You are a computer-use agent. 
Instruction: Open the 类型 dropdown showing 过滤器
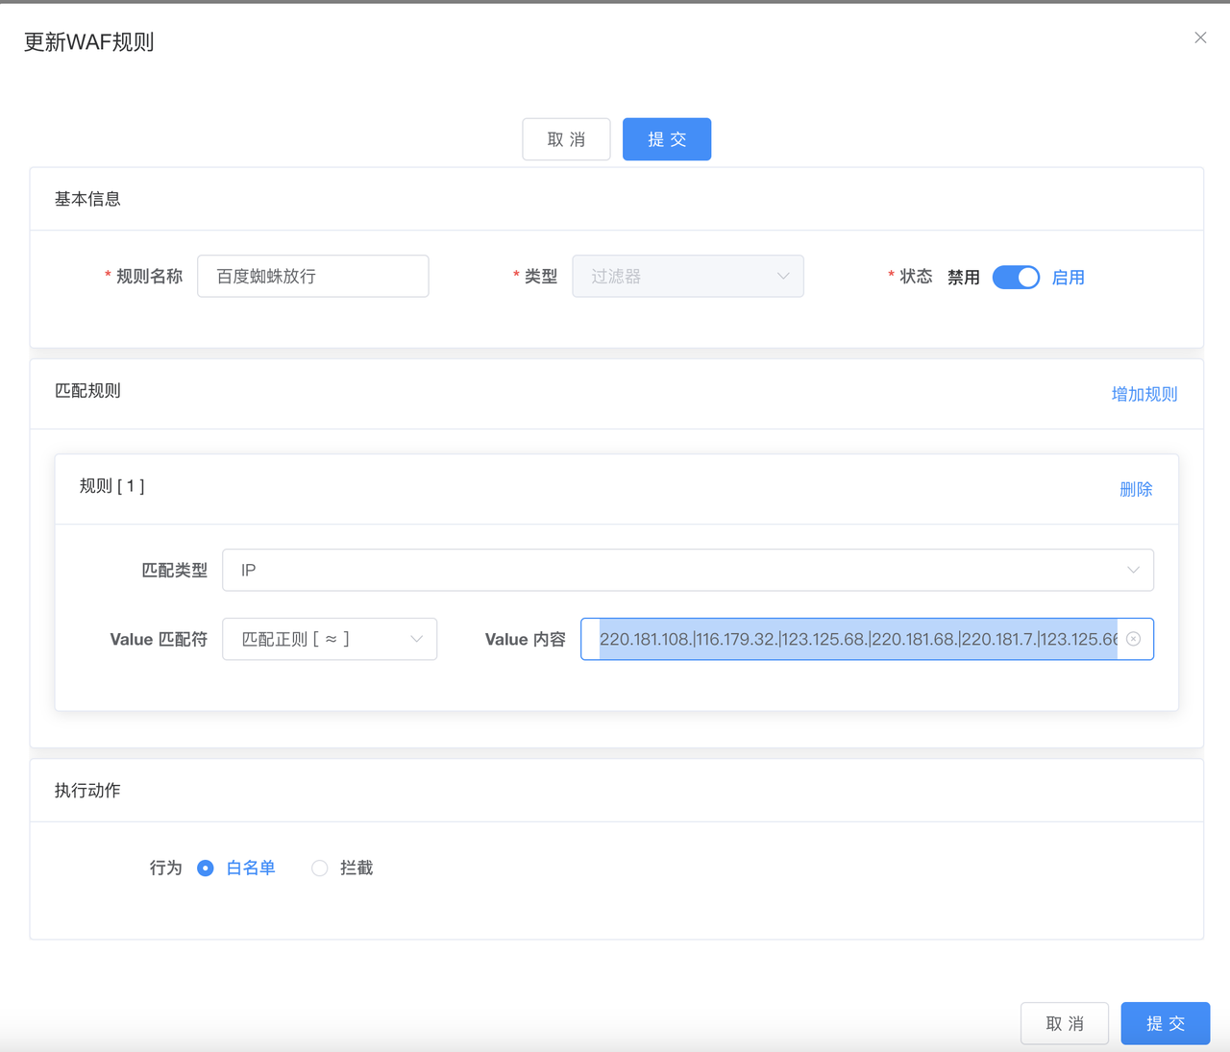(x=673, y=277)
